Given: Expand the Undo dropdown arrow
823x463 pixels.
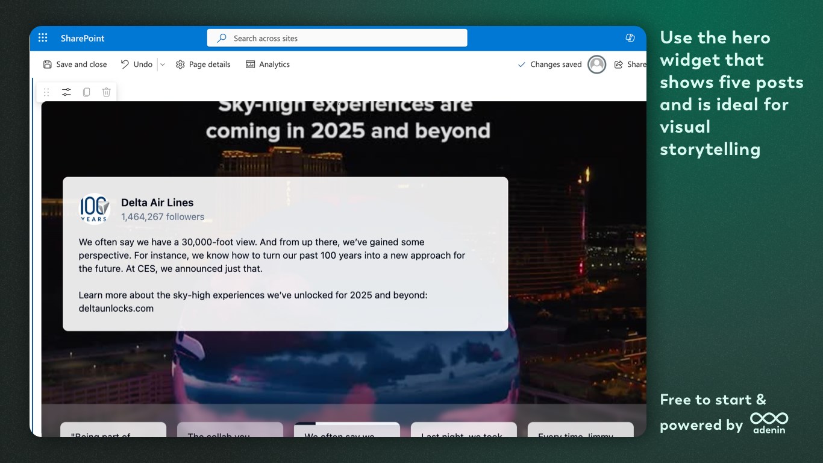Looking at the screenshot, I should [x=162, y=65].
